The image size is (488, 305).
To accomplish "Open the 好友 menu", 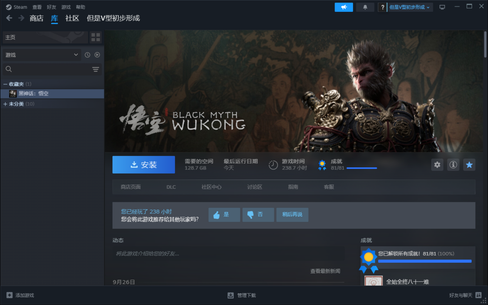I will point(52,7).
